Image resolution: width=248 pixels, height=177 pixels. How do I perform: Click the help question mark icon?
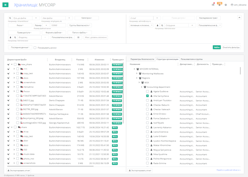click(x=226, y=5)
